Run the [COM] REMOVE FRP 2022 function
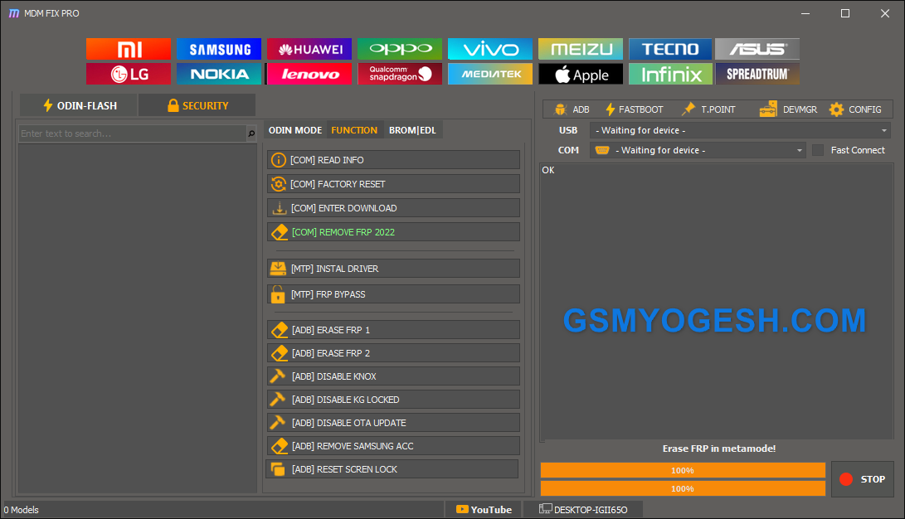This screenshot has width=905, height=519. coord(393,231)
